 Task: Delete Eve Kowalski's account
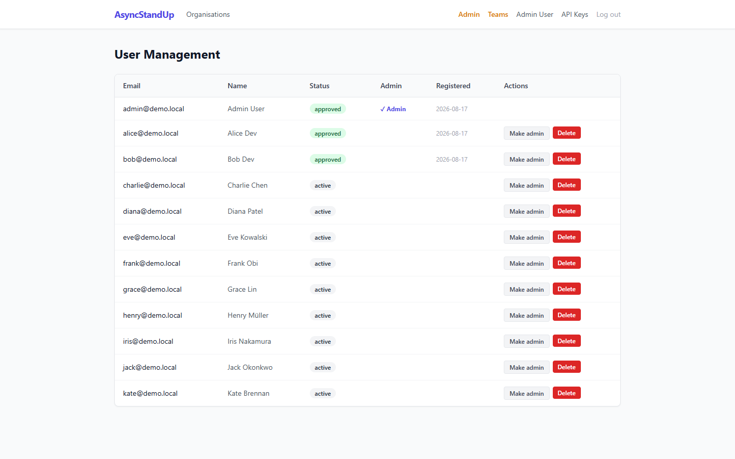(x=567, y=237)
